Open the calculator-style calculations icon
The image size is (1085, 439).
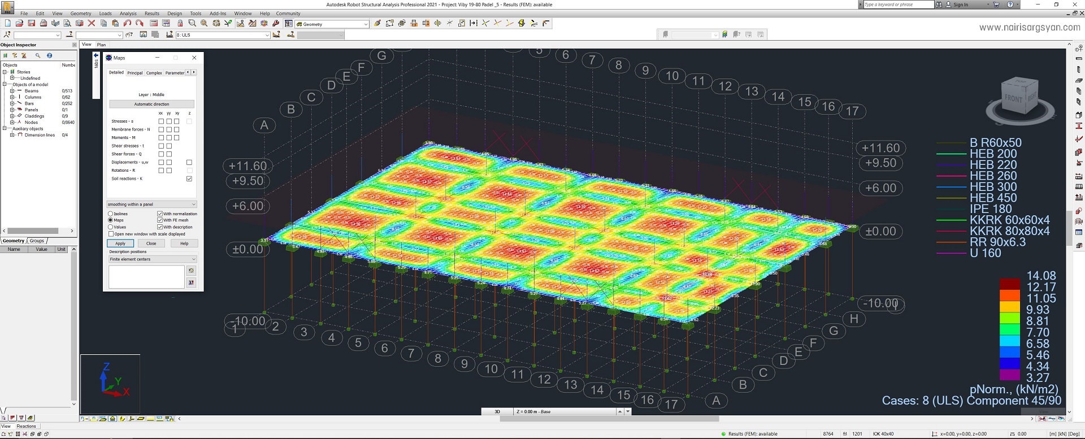[x=154, y=23]
